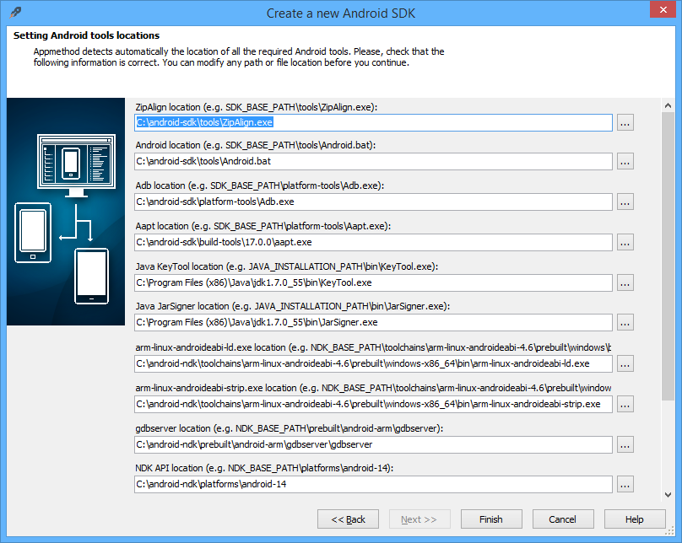The image size is (682, 543).
Task: Browse for arm-linux-androideabi-strip.exe location
Action: (x=625, y=405)
